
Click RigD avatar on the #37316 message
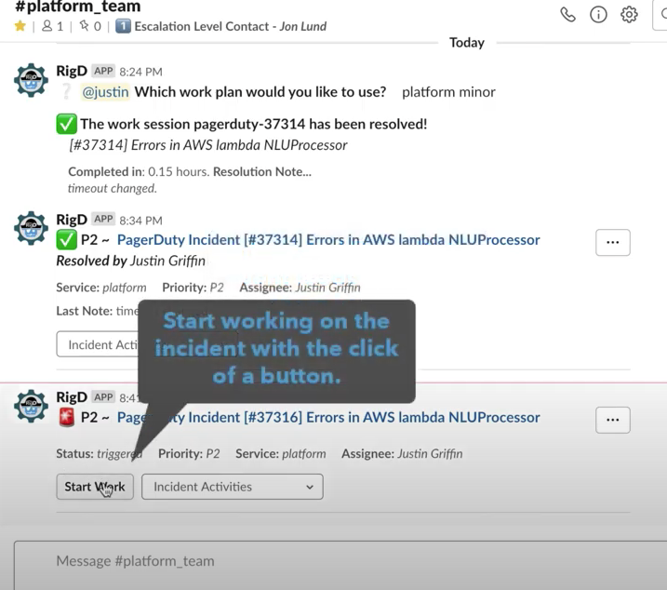(31, 406)
